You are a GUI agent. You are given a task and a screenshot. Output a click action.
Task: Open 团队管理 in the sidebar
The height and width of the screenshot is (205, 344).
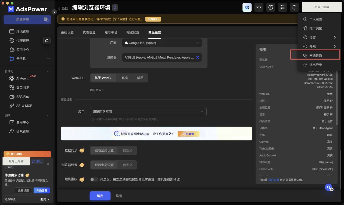(23, 132)
